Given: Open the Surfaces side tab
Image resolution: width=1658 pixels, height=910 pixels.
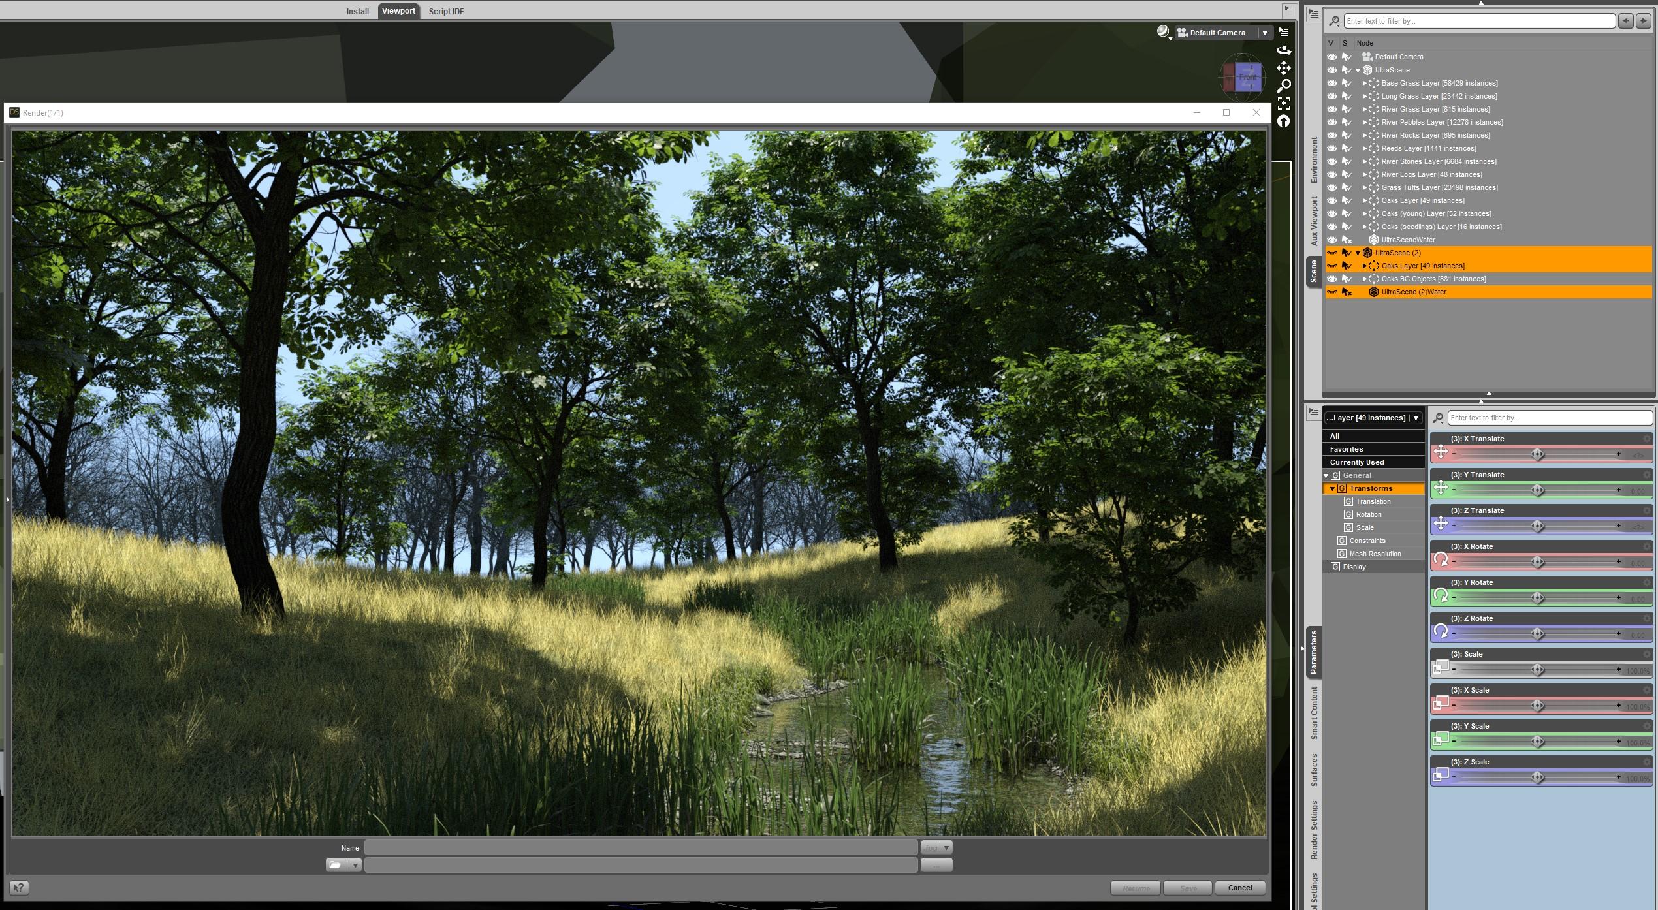Looking at the screenshot, I should coord(1314,769).
